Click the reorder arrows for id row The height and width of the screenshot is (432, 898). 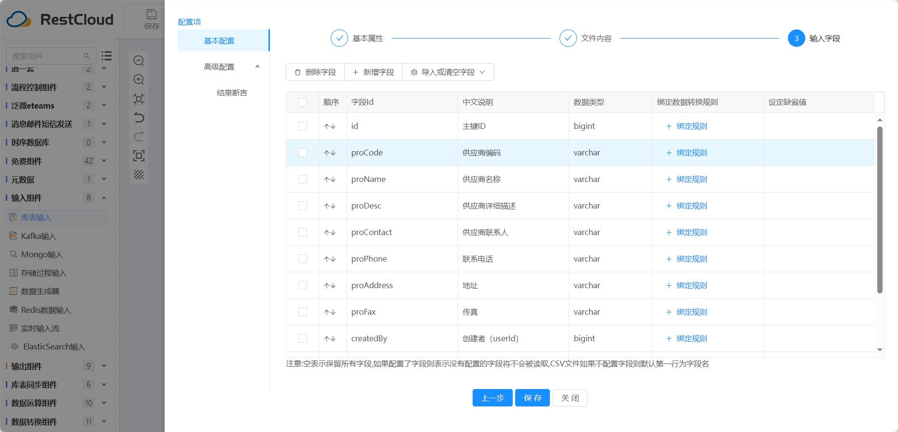330,126
